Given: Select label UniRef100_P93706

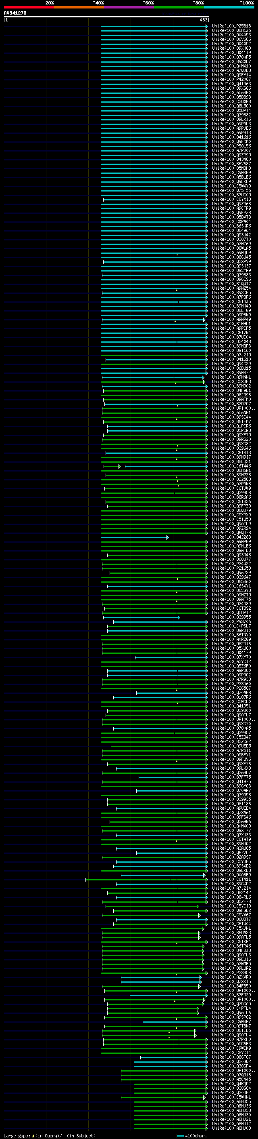Looking at the screenshot, I should (x=231, y=622).
